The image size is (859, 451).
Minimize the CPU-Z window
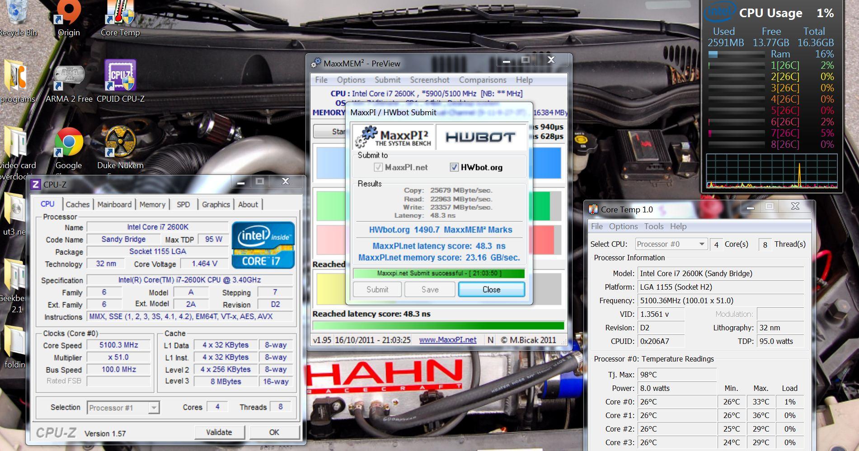(x=241, y=182)
